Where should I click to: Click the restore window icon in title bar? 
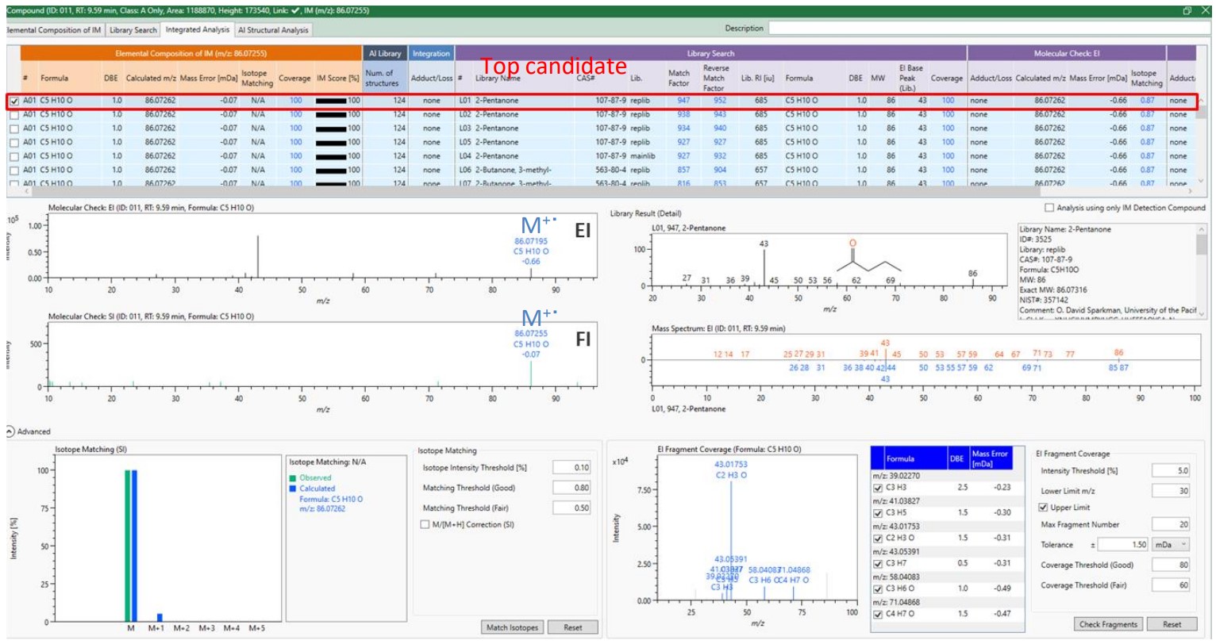[x=1187, y=10]
